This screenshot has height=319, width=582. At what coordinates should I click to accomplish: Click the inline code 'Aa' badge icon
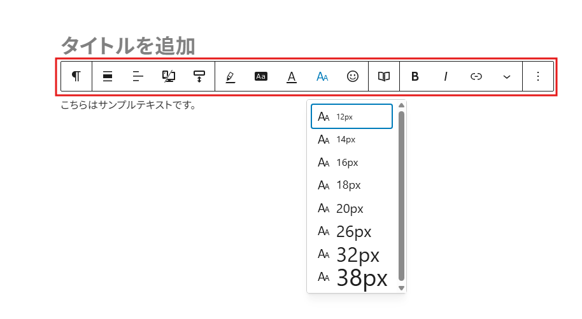[261, 76]
